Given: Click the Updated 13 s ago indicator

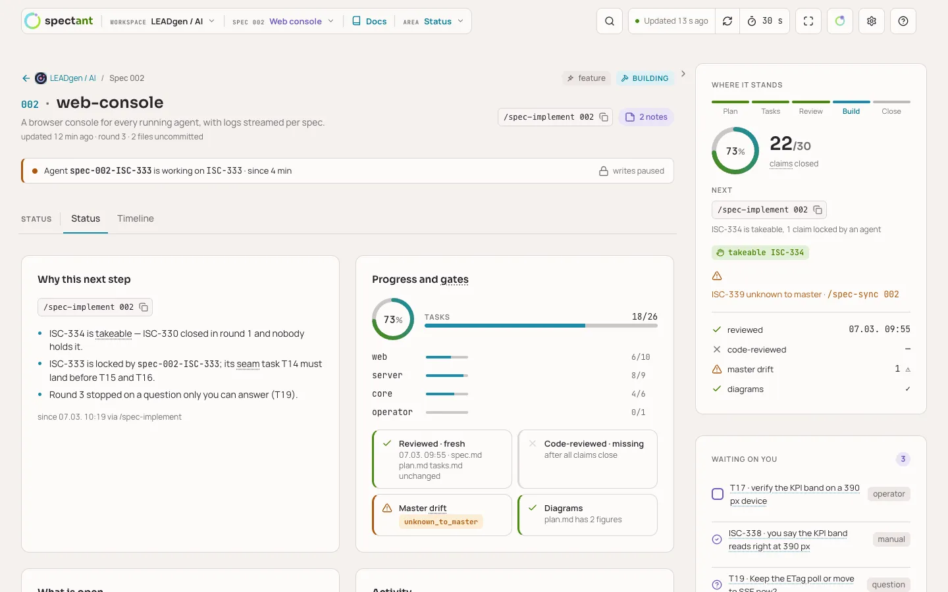Looking at the screenshot, I should coord(672,21).
